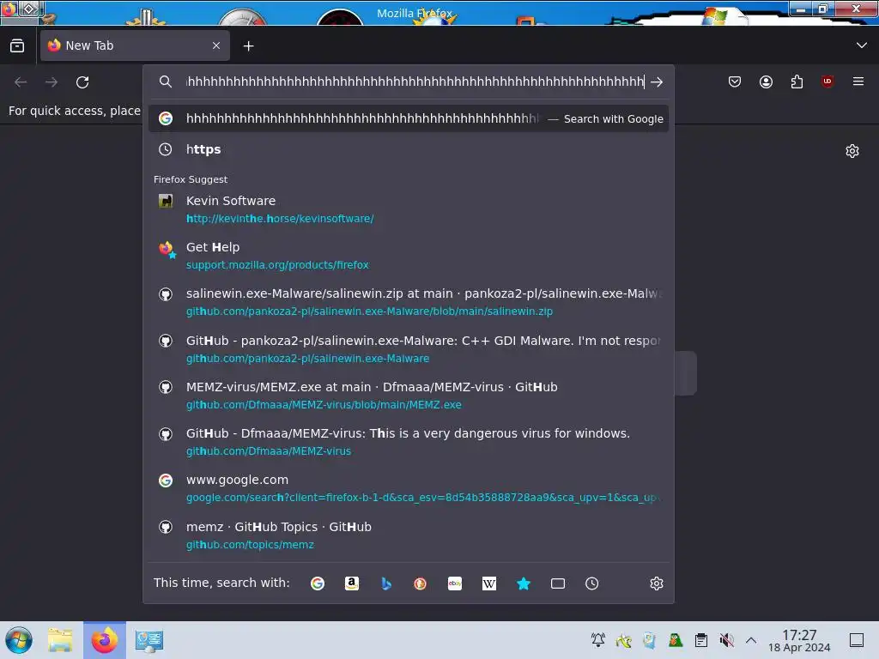
Task: Open www.google.com search suggestion
Action: click(x=408, y=488)
